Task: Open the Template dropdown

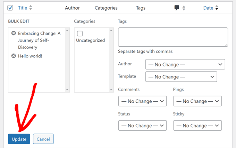Action: point(181,77)
